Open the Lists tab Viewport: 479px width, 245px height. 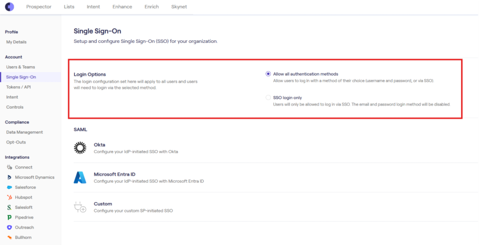(69, 7)
